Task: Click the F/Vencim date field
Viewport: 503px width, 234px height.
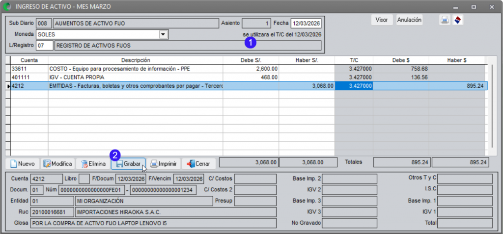Action: (x=189, y=179)
